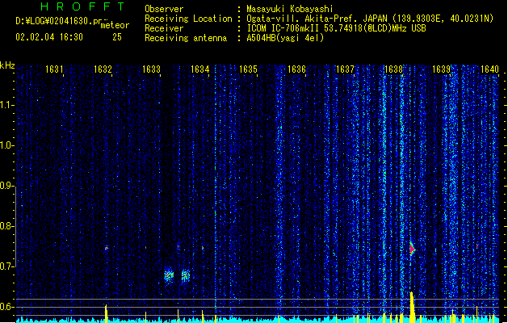Screen dimensions: 508x323
Task: Select the log file path D:\LOG\02041630
Action: [59, 21]
